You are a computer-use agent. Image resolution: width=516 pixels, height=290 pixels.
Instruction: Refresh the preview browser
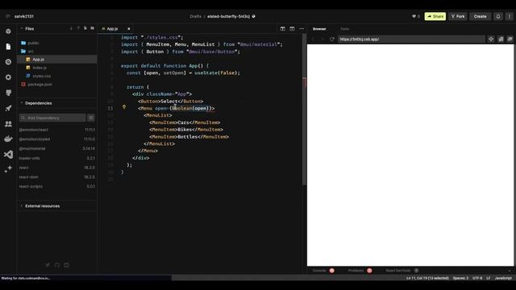(x=332, y=39)
